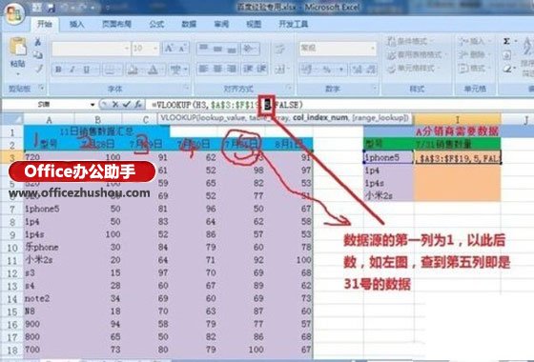
Task: Confirm formula with the checkmark icon
Action: pos(126,105)
